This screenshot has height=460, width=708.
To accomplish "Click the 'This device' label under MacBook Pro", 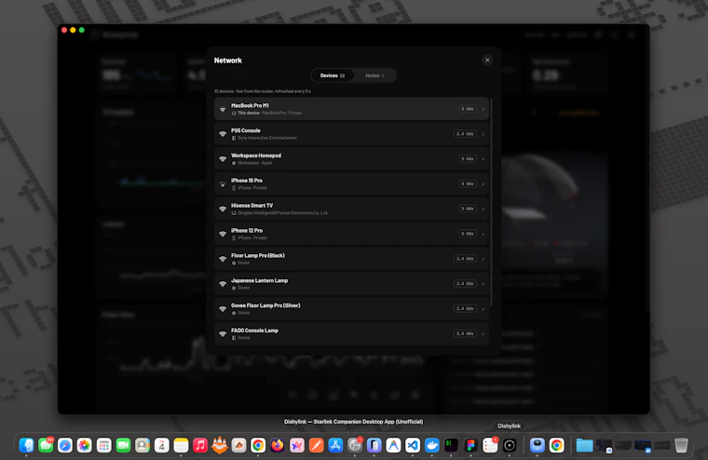I will [249, 113].
